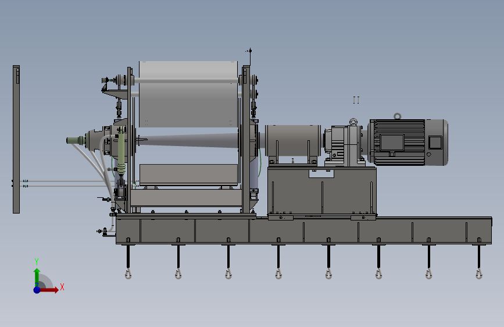Select the finned electric motor body
This screenshot has height=327, width=504.
pyautogui.click(x=397, y=142)
